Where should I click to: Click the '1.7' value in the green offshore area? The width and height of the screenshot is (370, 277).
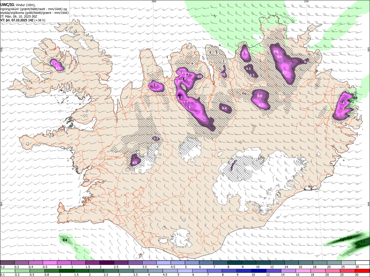tap(363, 242)
